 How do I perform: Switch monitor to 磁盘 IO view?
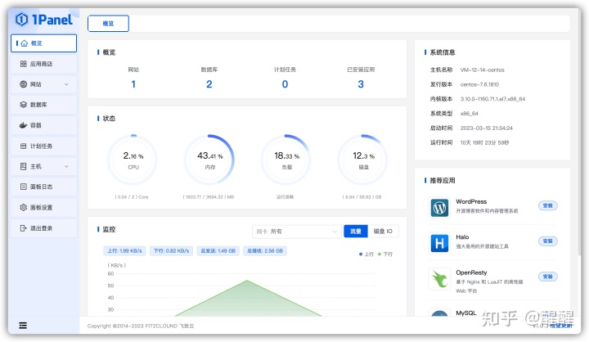[383, 231]
